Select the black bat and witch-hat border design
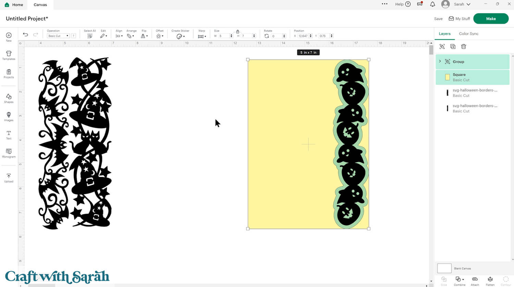 click(75, 143)
